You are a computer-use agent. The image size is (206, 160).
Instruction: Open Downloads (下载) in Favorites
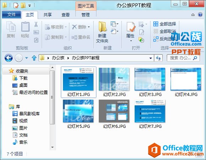click(x=20, y=78)
